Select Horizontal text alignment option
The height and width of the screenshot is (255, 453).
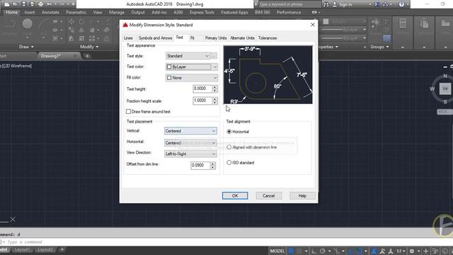tap(229, 132)
